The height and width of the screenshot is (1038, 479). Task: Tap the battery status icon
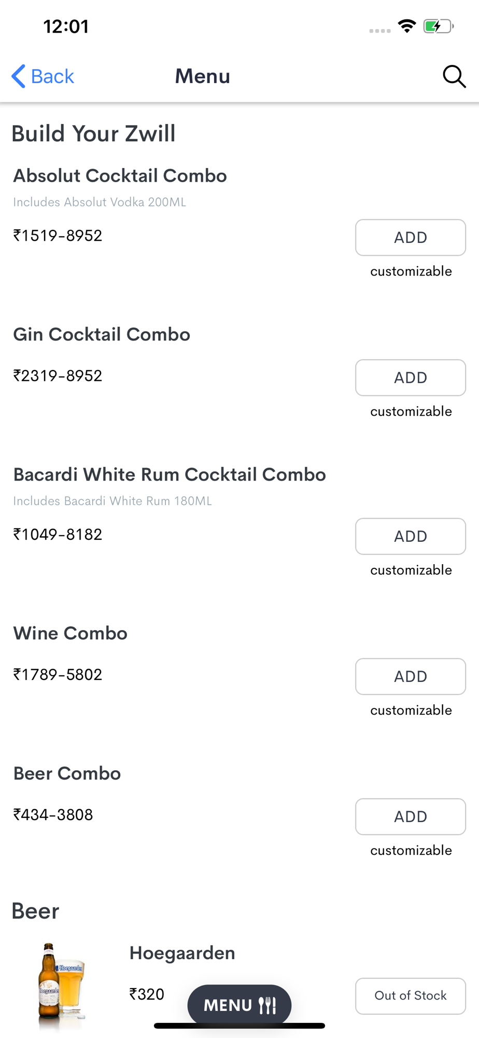[x=438, y=26]
